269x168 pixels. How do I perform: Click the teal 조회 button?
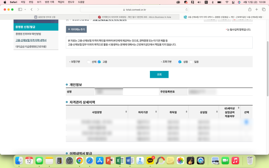coord(159,75)
